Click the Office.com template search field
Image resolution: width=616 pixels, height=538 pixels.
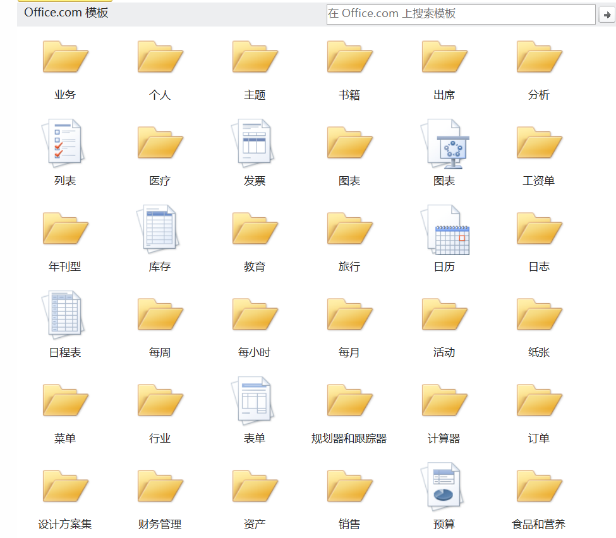click(x=461, y=14)
